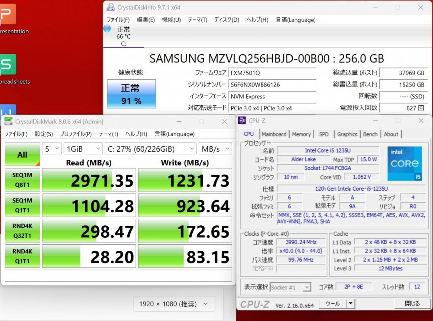Click the core speed value 3990.24 MHz
The image size is (433, 321).
tap(301, 242)
